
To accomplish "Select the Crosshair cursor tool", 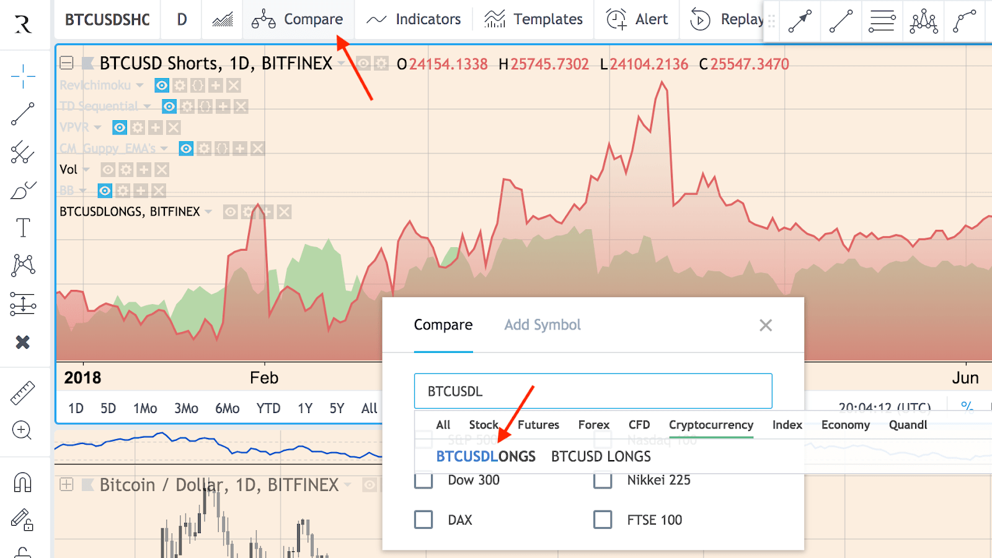I will coord(23,76).
